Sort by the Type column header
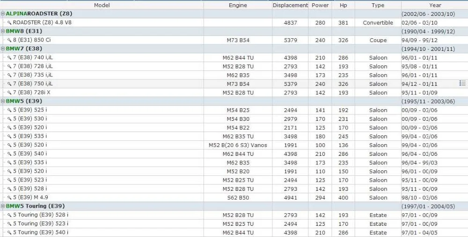The height and width of the screenshot is (237, 468). (378, 5)
